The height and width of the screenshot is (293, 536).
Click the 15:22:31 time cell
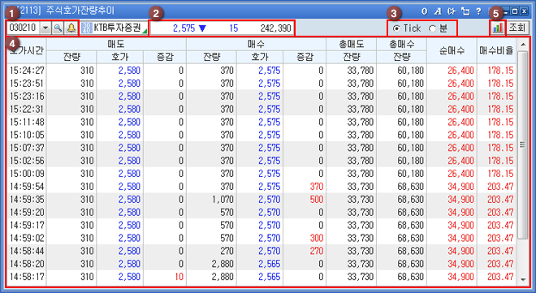27,110
